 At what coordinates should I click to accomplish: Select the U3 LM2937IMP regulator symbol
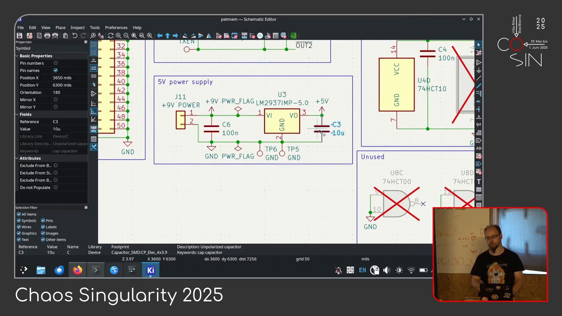tap(282, 121)
